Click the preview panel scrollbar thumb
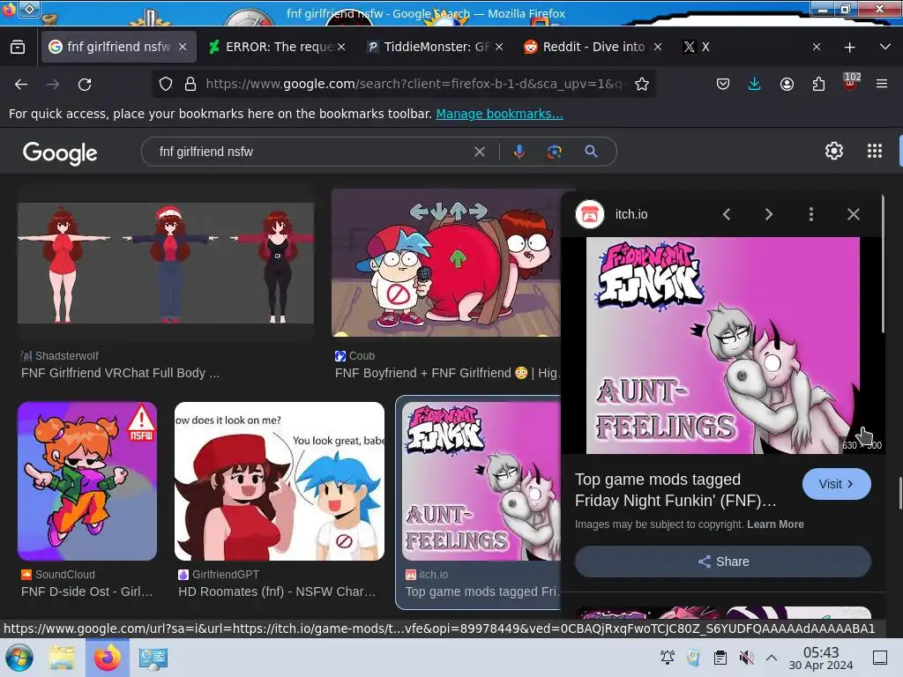The image size is (903, 677). tap(883, 264)
